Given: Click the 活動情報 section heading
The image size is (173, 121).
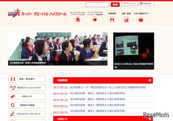Looking at the screenshot, I should pyautogui.click(x=62, y=80).
